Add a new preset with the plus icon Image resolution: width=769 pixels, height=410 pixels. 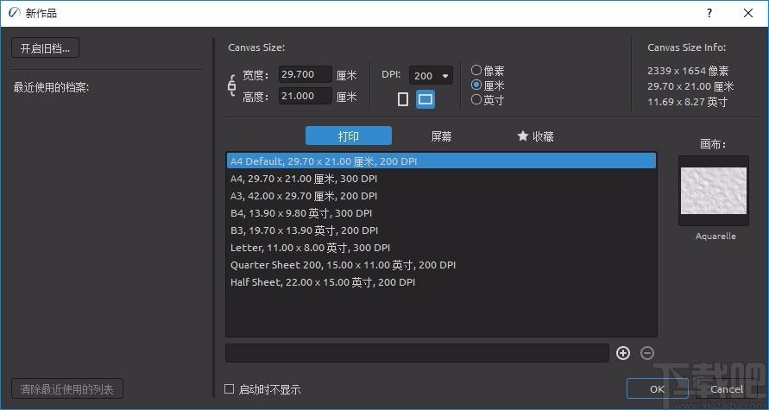tap(623, 353)
